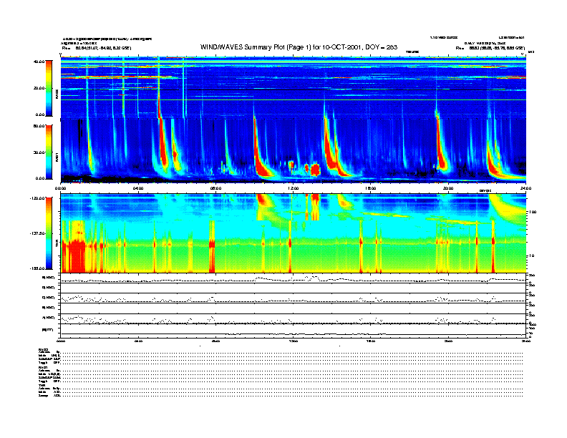Click the RAD1 intensity color bar
This screenshot has width=567, height=438.
[x=49, y=152]
